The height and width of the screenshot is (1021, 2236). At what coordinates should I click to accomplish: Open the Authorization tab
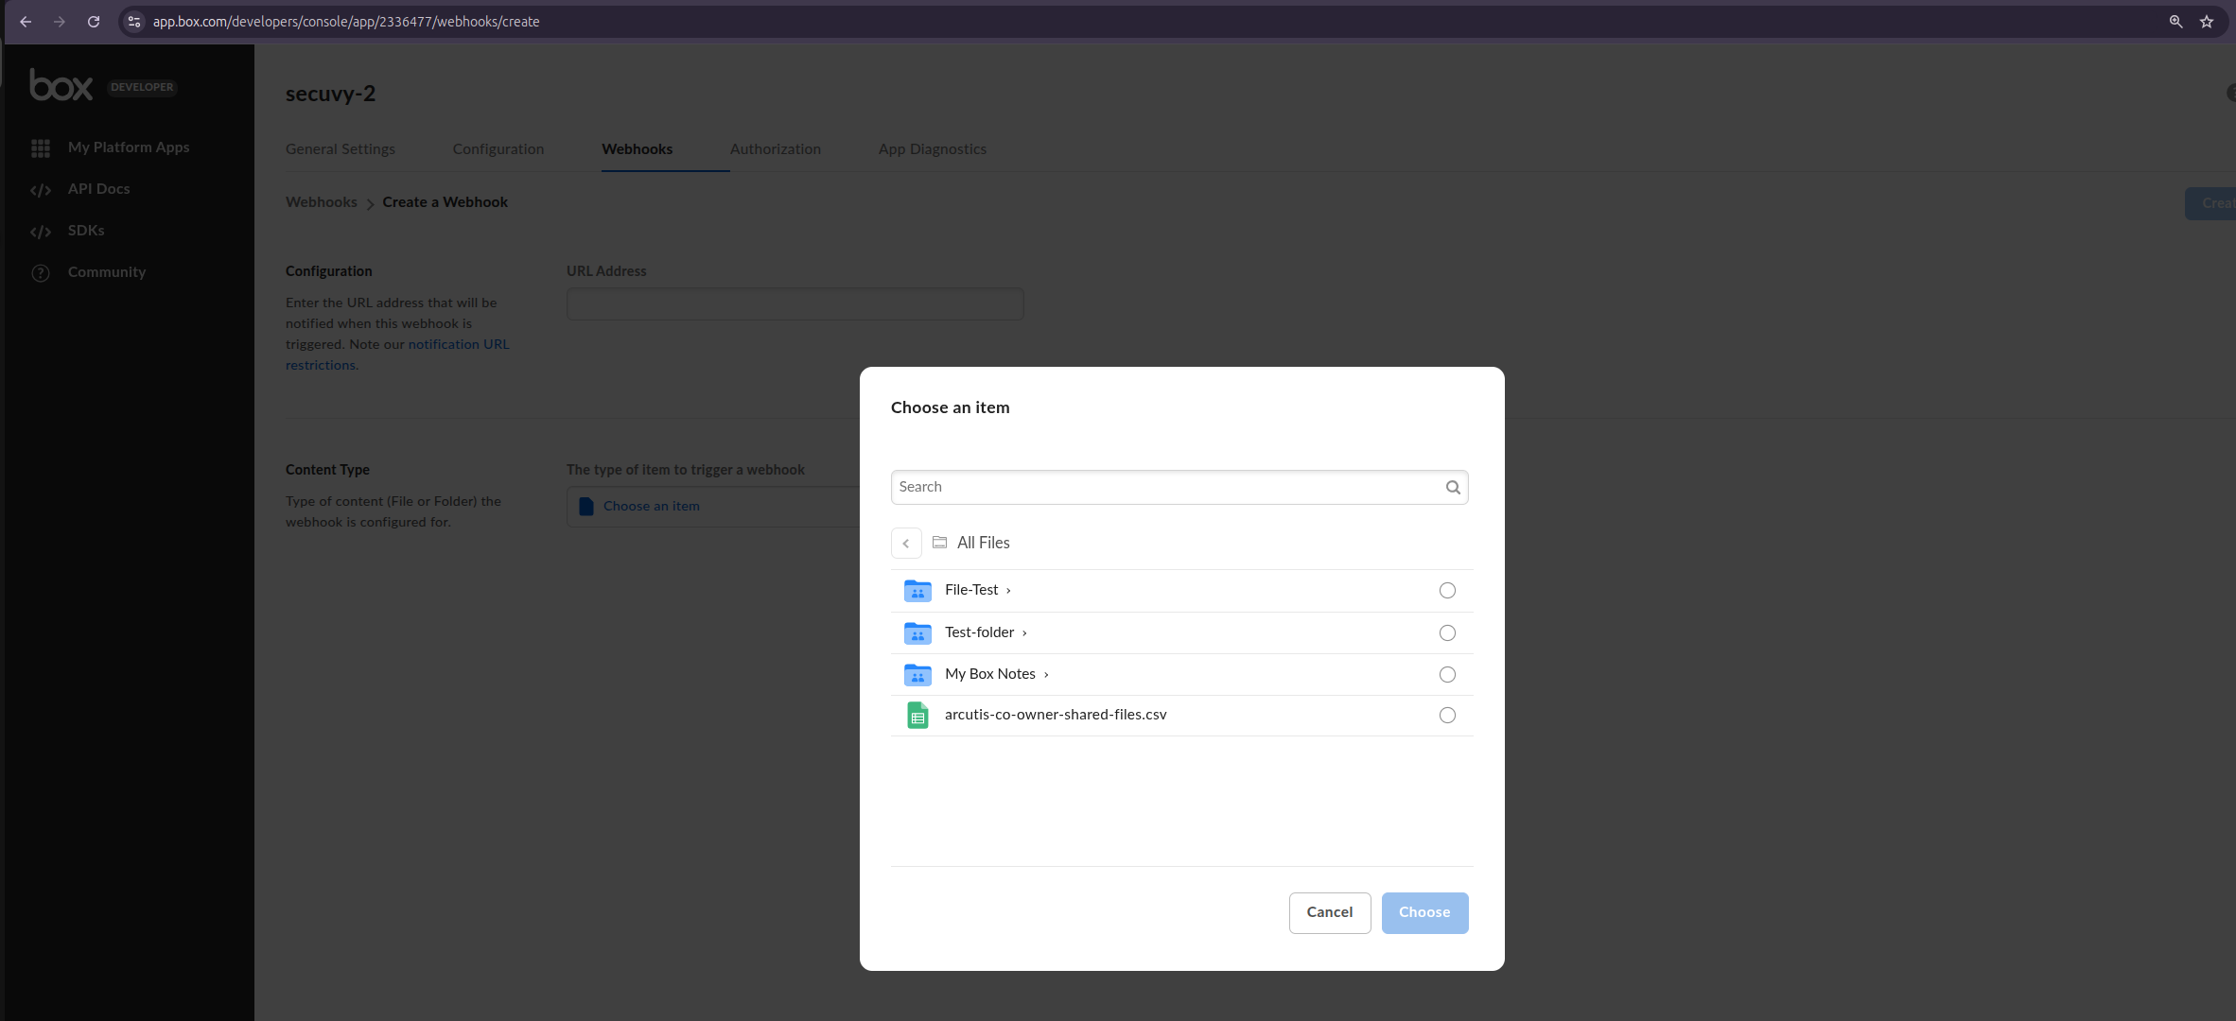click(x=776, y=149)
